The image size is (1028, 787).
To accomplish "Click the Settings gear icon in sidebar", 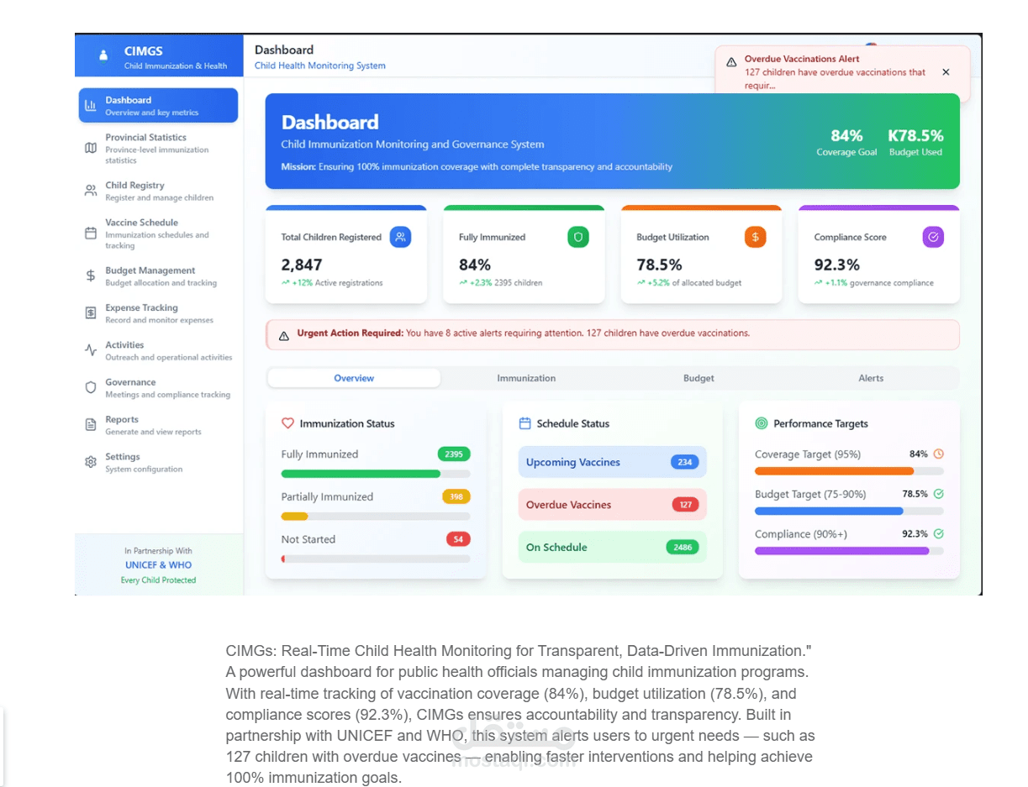I will (x=91, y=462).
